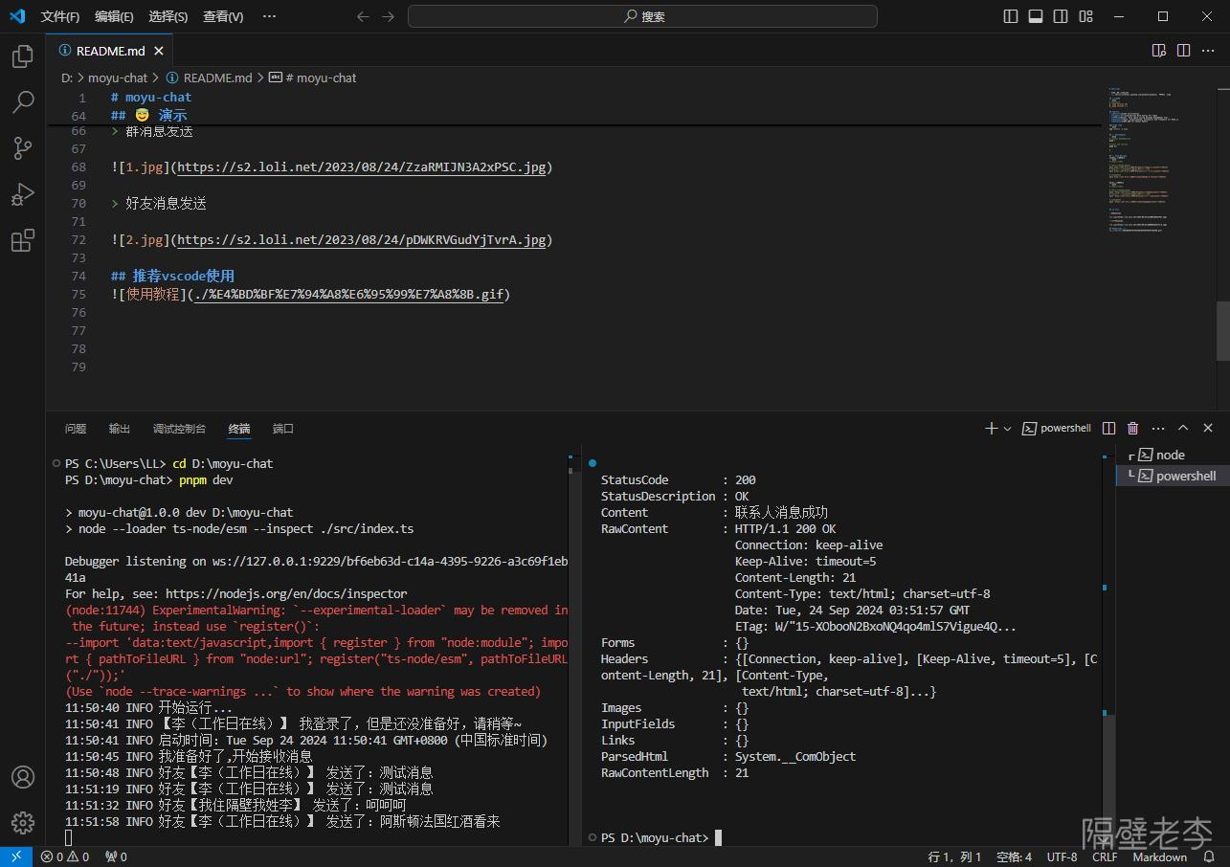Click the remote window status icon
The image size is (1230, 867).
click(x=16, y=856)
